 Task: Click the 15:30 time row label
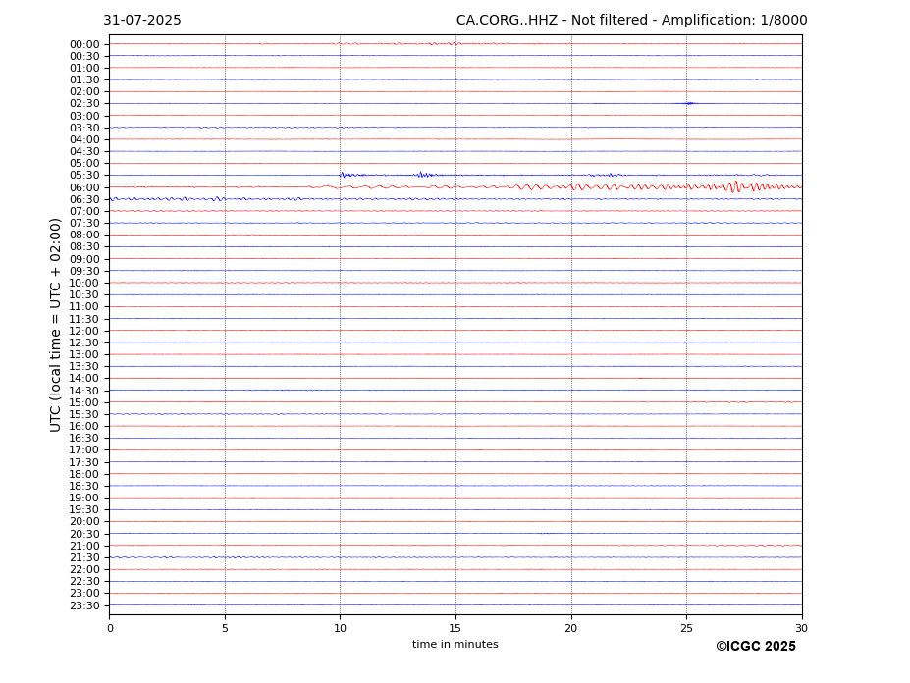pos(84,414)
